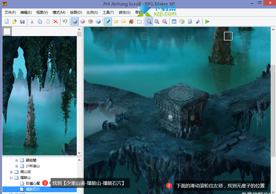This screenshot has width=276, height=194.
Task: Expand the 少林後山 map node
Action: tap(17, 166)
